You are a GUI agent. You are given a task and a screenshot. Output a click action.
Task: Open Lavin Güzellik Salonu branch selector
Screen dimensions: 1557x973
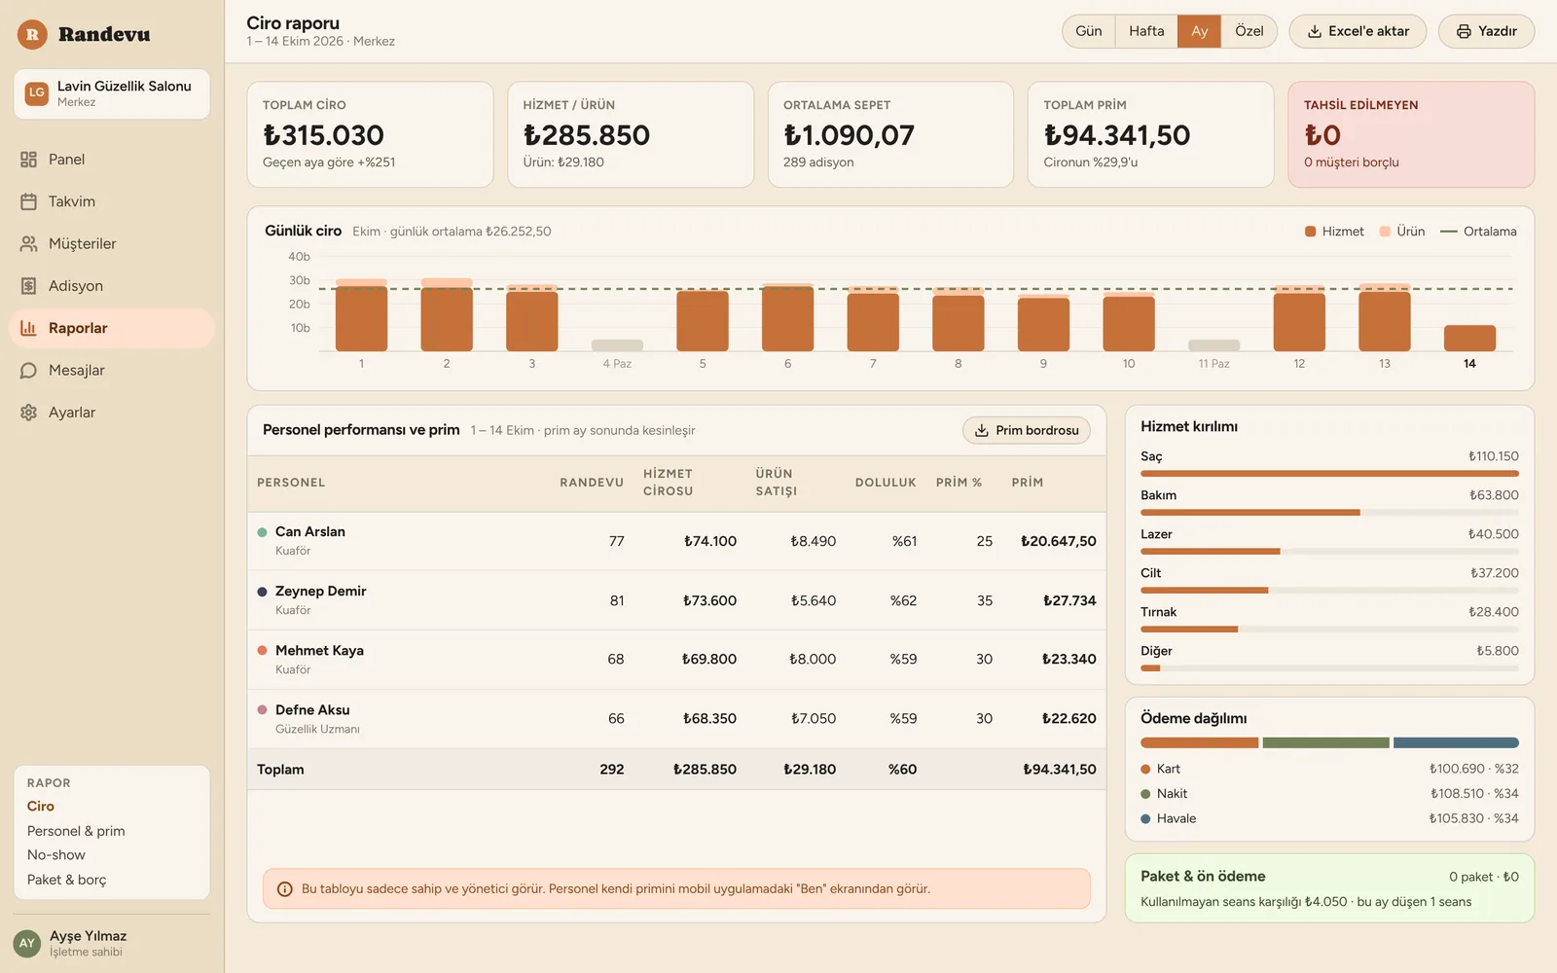coord(112,93)
